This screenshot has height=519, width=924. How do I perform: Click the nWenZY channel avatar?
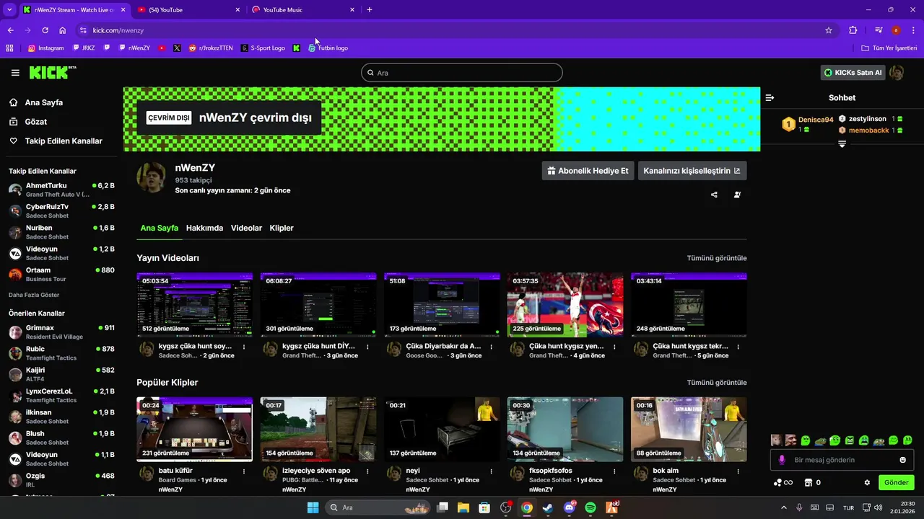152,177
